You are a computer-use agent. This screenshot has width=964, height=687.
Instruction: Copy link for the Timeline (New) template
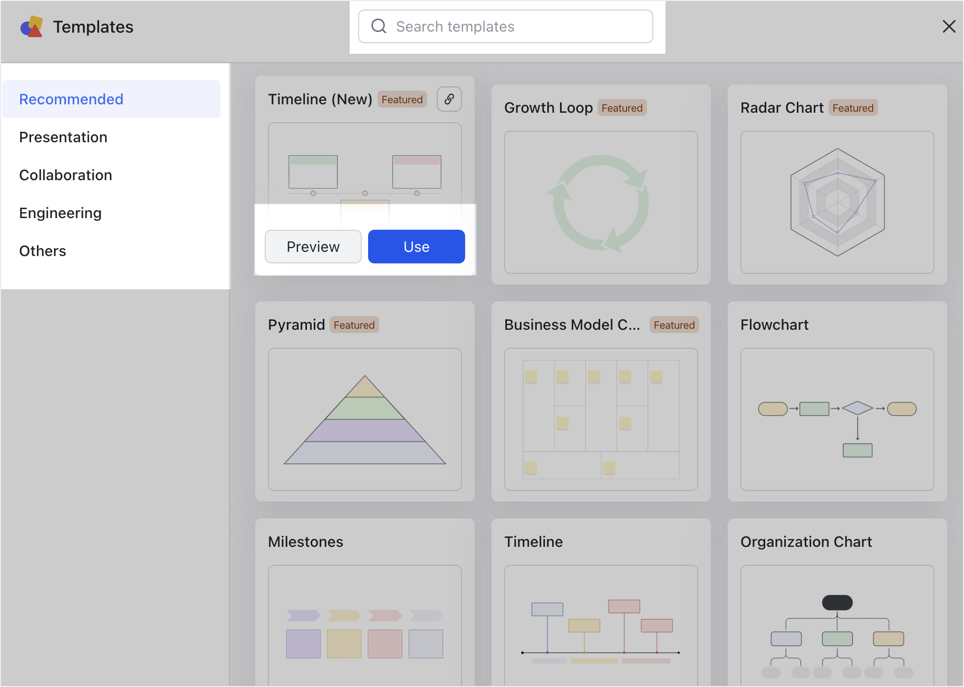pos(449,99)
